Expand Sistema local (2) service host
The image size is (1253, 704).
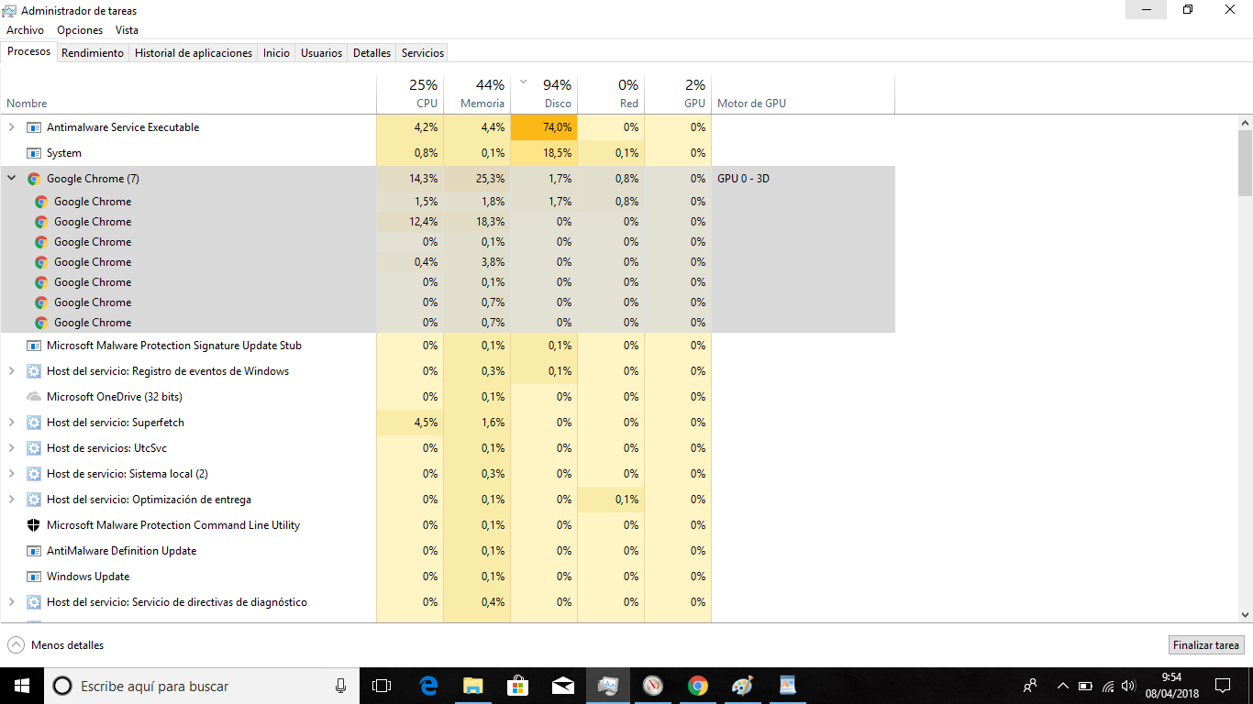11,474
